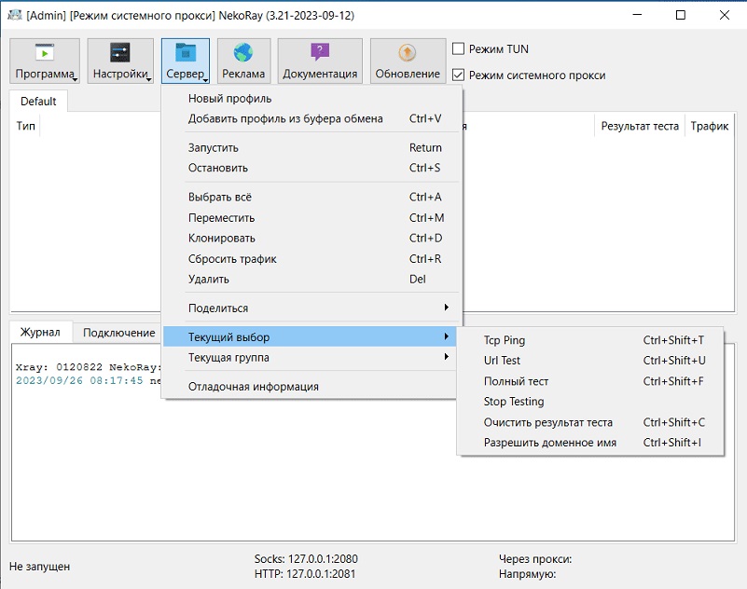Sort by the Трафик column header
The width and height of the screenshot is (747, 589).
pyautogui.click(x=710, y=126)
